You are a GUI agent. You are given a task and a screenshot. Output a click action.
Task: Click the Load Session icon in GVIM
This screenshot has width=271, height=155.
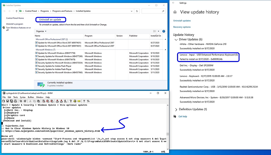57,101
